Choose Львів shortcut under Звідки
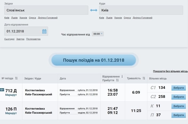 point(14,18)
